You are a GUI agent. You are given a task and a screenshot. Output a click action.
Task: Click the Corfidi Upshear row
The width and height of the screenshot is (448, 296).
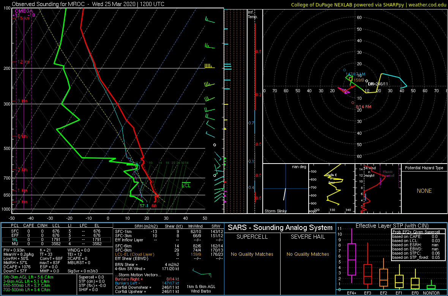(x=147, y=291)
